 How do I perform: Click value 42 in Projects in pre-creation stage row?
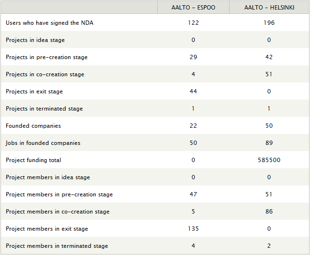point(269,57)
